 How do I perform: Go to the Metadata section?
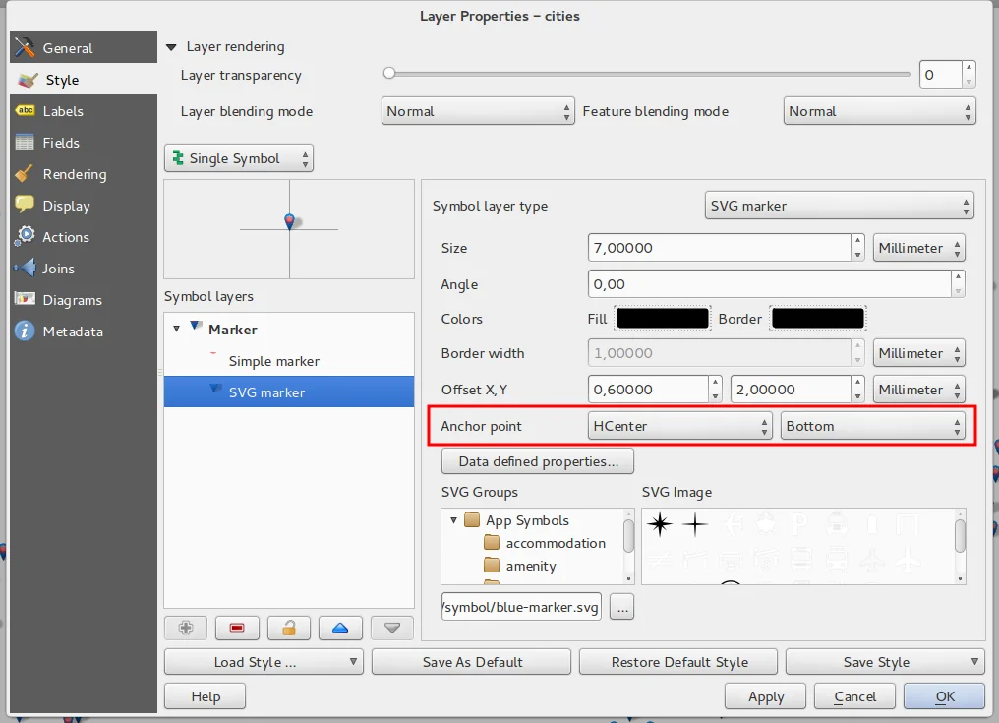72,331
